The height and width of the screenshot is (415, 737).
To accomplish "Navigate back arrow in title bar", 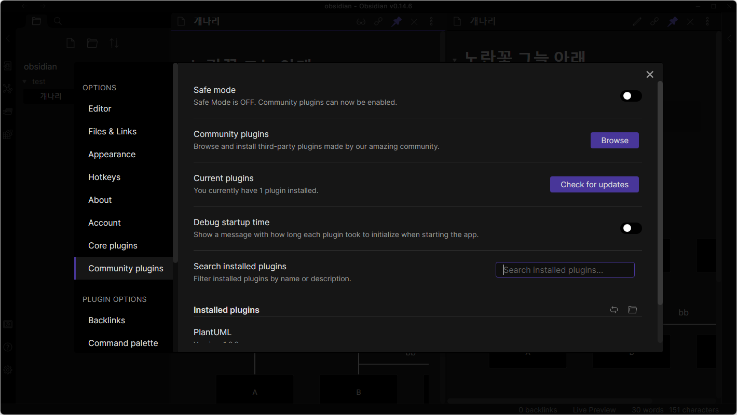I will (25, 6).
